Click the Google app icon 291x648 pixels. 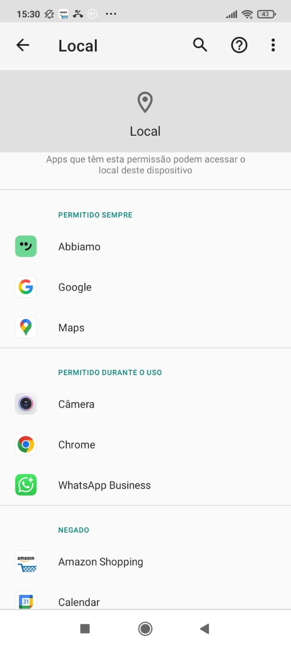click(x=26, y=287)
